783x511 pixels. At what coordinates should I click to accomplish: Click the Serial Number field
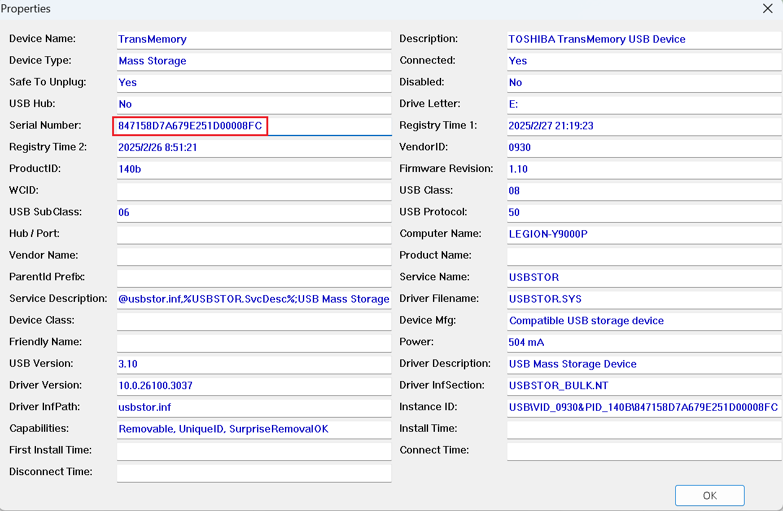pos(254,126)
